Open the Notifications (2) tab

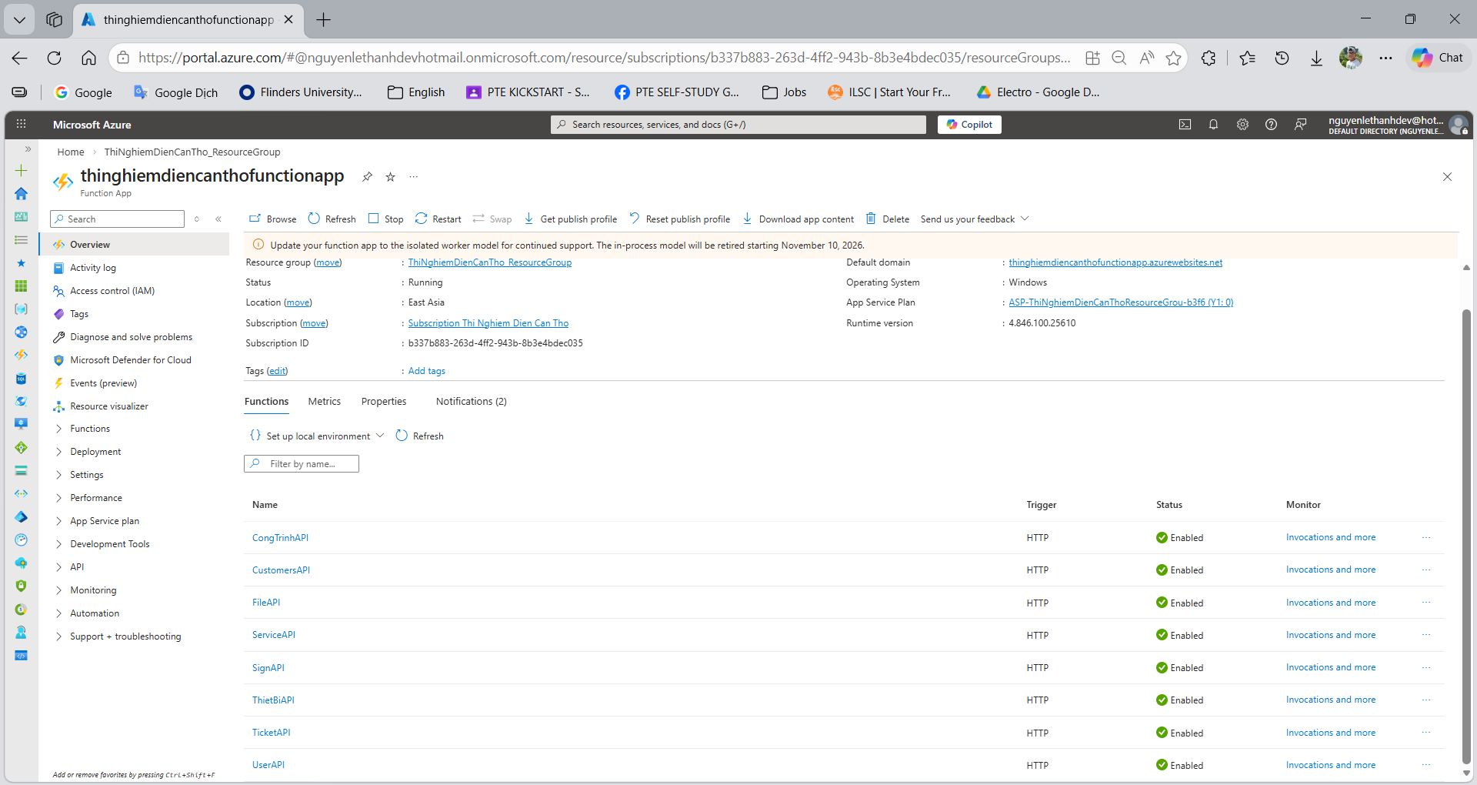(470, 401)
